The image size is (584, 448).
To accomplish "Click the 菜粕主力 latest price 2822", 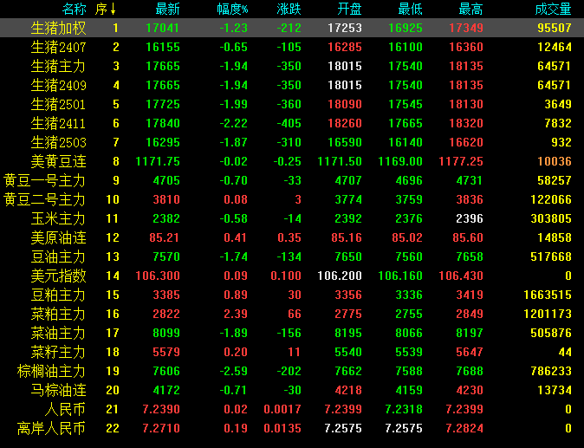I will pyautogui.click(x=166, y=314).
